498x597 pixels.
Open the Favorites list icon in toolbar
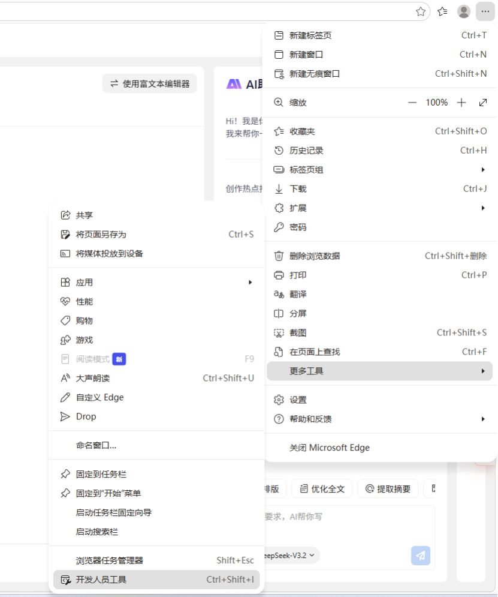coord(442,11)
